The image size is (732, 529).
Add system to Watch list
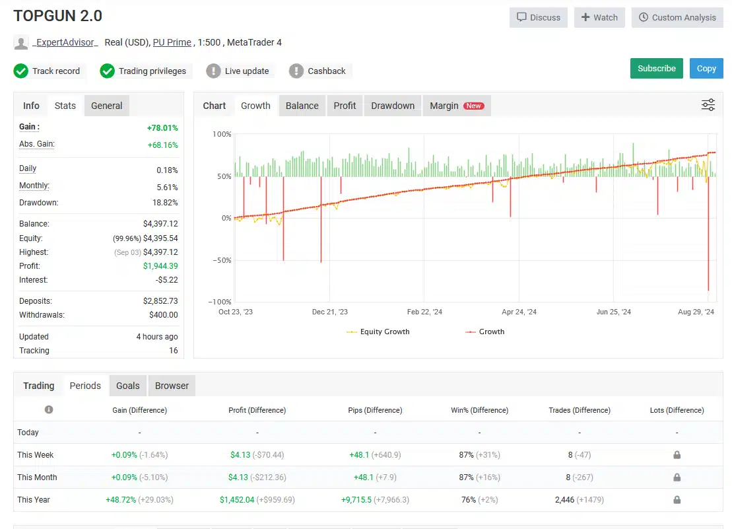tap(599, 17)
